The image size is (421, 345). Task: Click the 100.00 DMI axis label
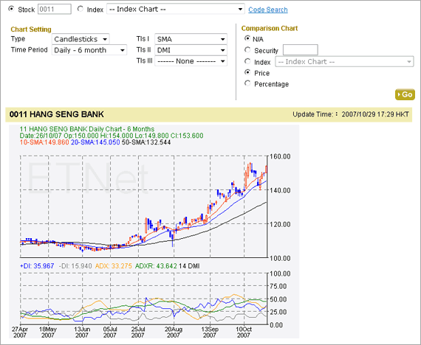280,274
